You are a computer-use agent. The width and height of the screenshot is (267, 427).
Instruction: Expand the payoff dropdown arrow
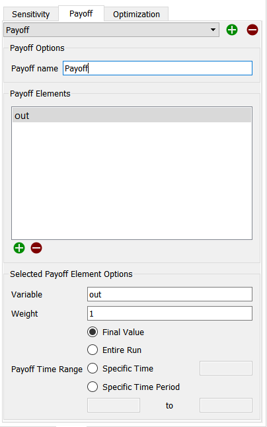[213, 30]
